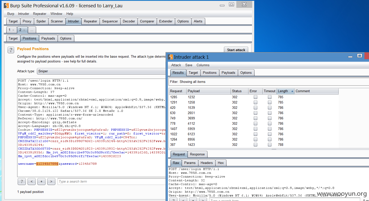Screen dimensions: 369x201
Task: Toggle Error checkbox for request 630
Action: [x=256, y=113]
